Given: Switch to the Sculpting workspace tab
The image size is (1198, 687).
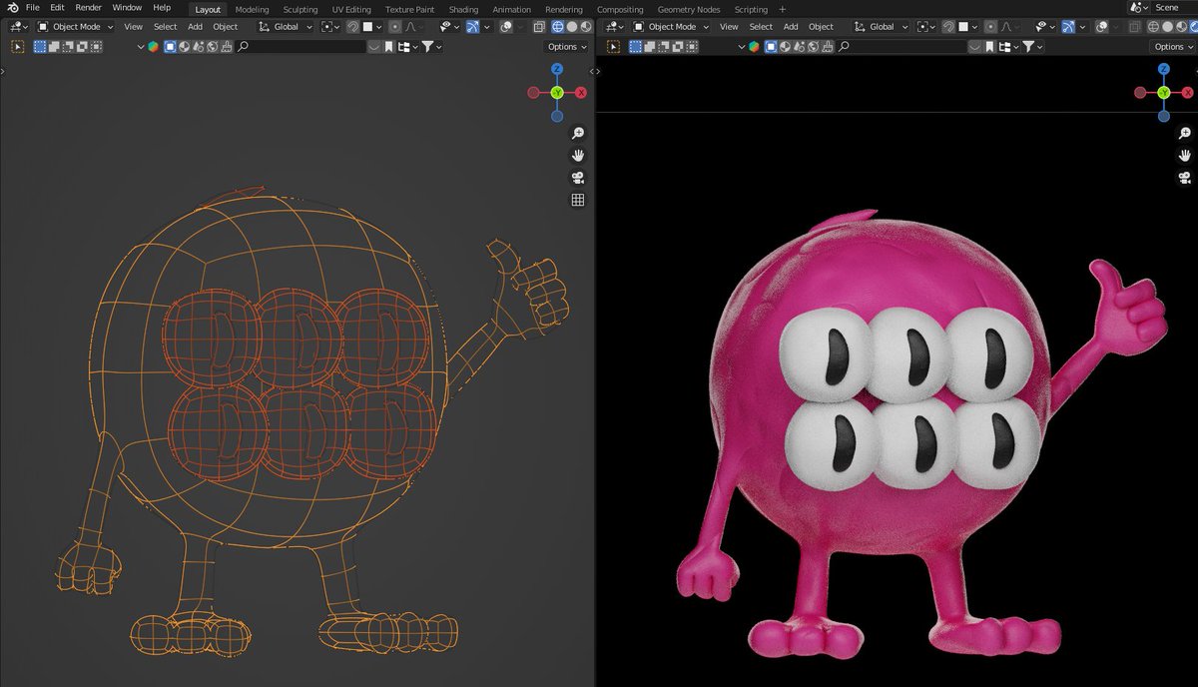Looking at the screenshot, I should click(x=299, y=9).
